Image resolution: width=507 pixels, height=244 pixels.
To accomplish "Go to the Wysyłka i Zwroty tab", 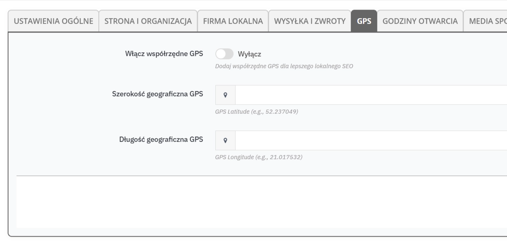I will (x=310, y=21).
